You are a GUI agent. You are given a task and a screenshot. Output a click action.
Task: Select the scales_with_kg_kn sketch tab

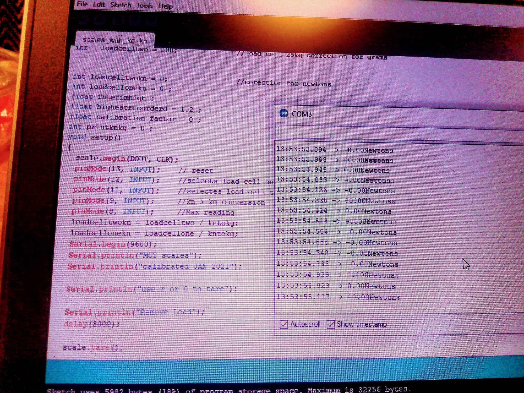pos(115,40)
